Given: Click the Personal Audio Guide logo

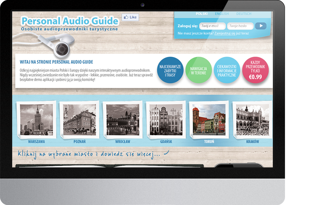Looking at the screenshot, I should tap(70, 20).
